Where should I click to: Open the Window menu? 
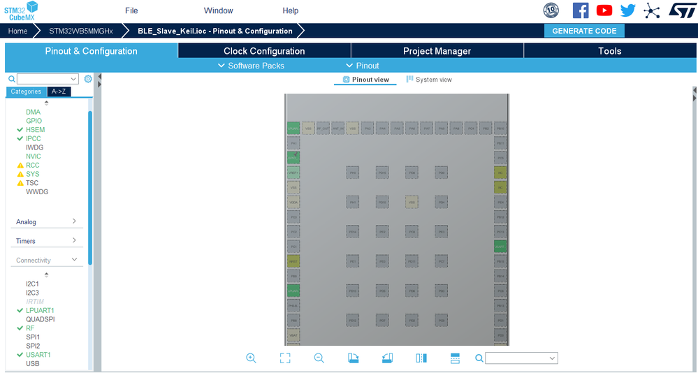point(218,10)
